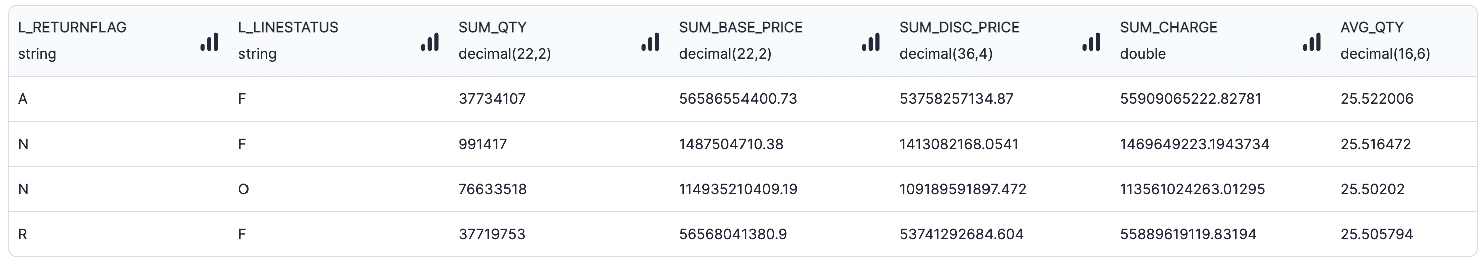Select line status O cell
The width and height of the screenshot is (1484, 259).
339,189
